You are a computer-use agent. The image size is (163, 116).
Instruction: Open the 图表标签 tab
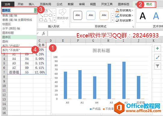point(124,4)
